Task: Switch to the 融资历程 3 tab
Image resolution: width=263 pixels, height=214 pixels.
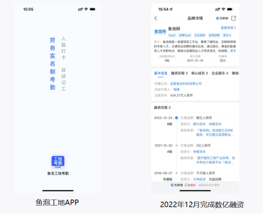Action: point(179,73)
